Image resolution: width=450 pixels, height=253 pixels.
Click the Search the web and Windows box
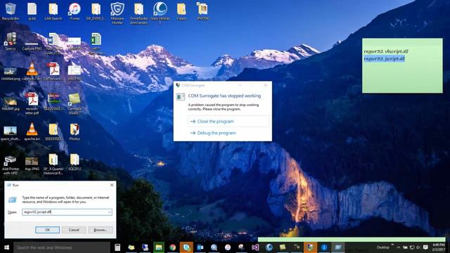(x=62, y=247)
